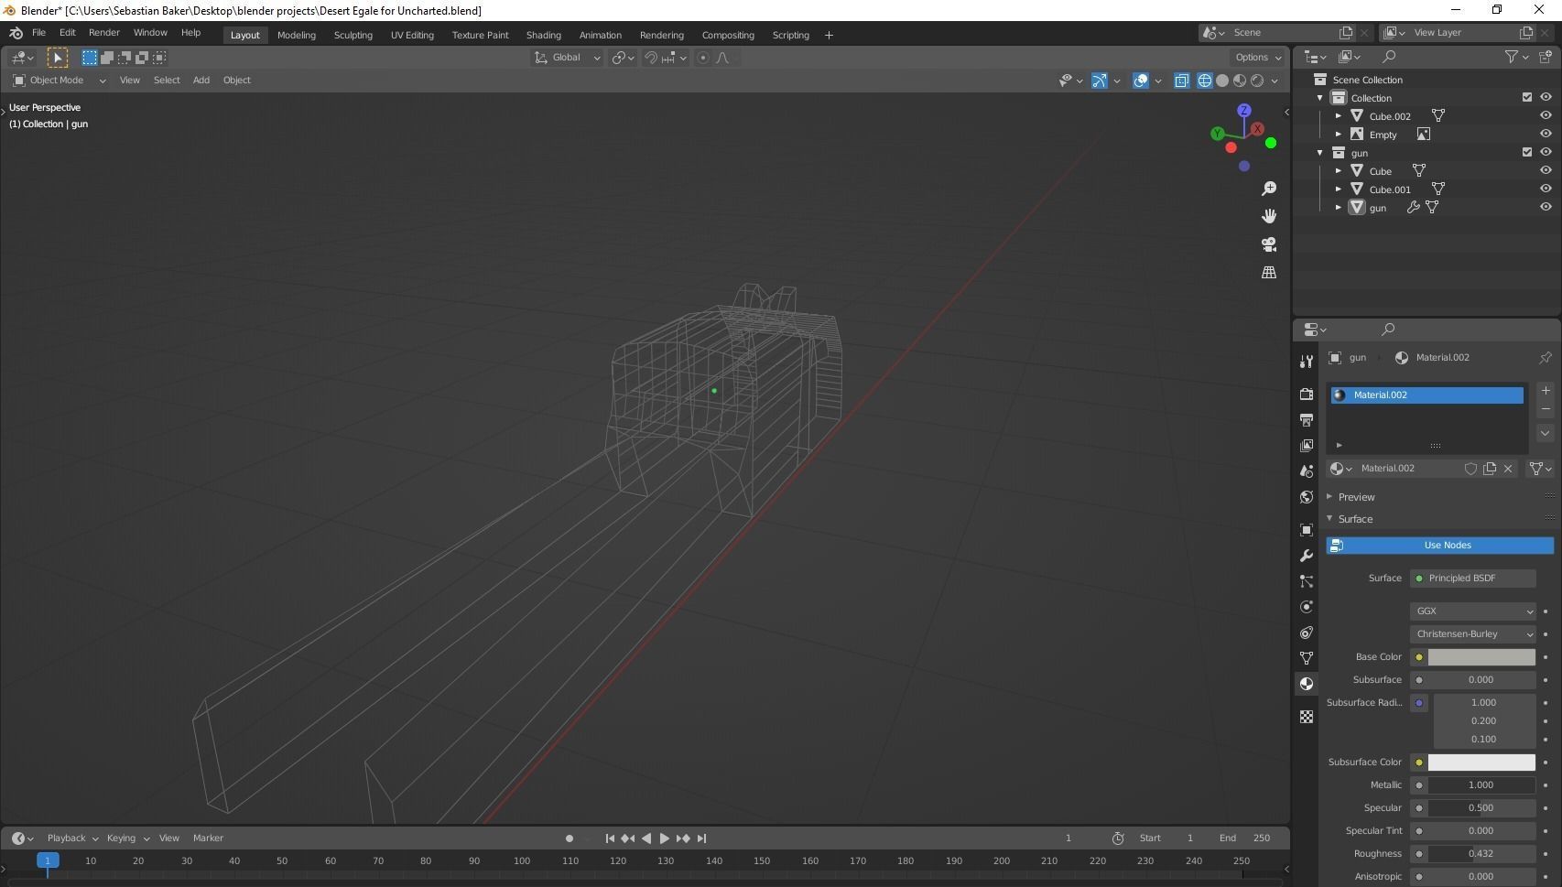
Task: Collapse the Surface panel
Action: tap(1354, 519)
